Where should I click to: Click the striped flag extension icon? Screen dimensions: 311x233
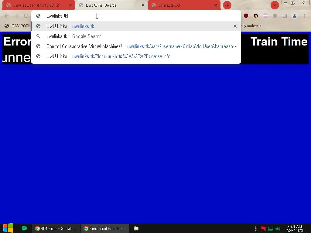[x=265, y=16]
